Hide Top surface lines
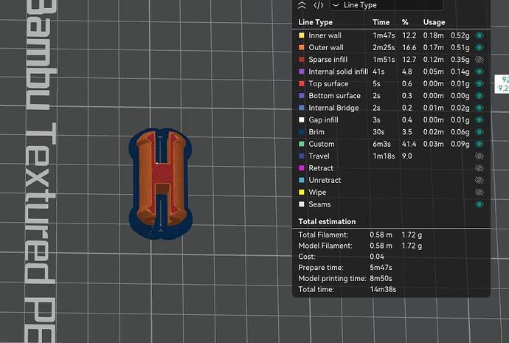Image resolution: width=509 pixels, height=343 pixels. (x=479, y=83)
